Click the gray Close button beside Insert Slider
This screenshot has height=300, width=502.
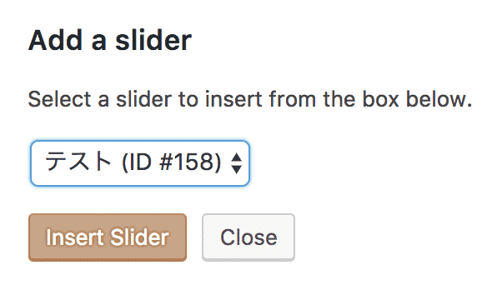[x=248, y=237]
